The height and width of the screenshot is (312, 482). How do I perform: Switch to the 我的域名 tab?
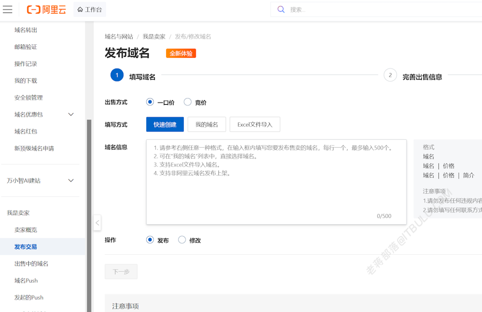(206, 125)
